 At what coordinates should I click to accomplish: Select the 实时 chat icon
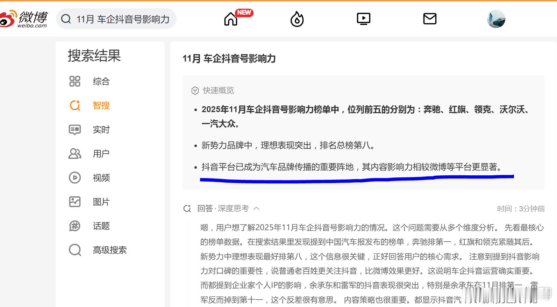point(75,130)
